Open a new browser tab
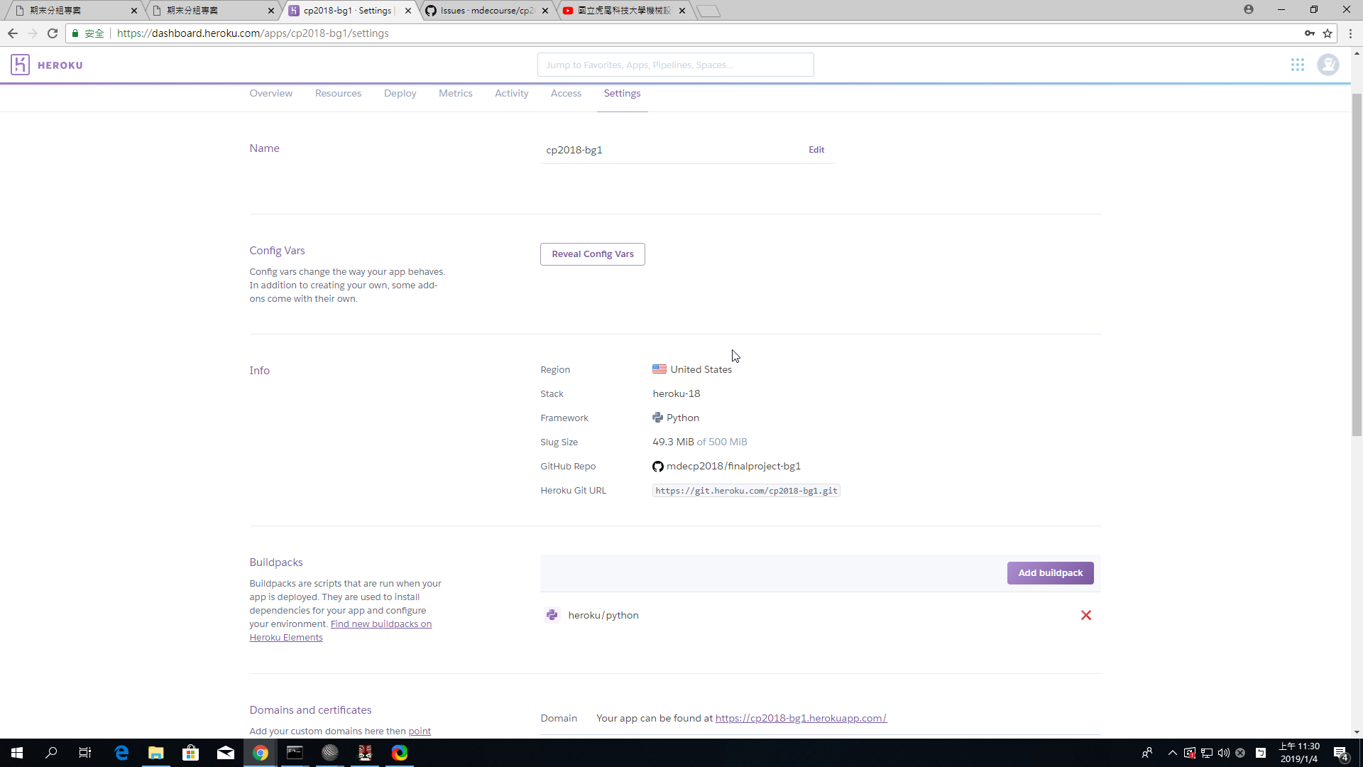This screenshot has height=767, width=1363. 708,11
